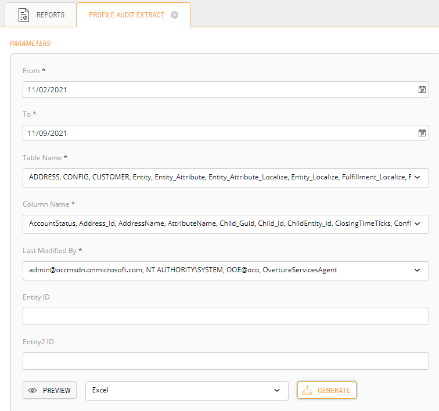Select the Profile Audit Extract tab

pos(127,15)
